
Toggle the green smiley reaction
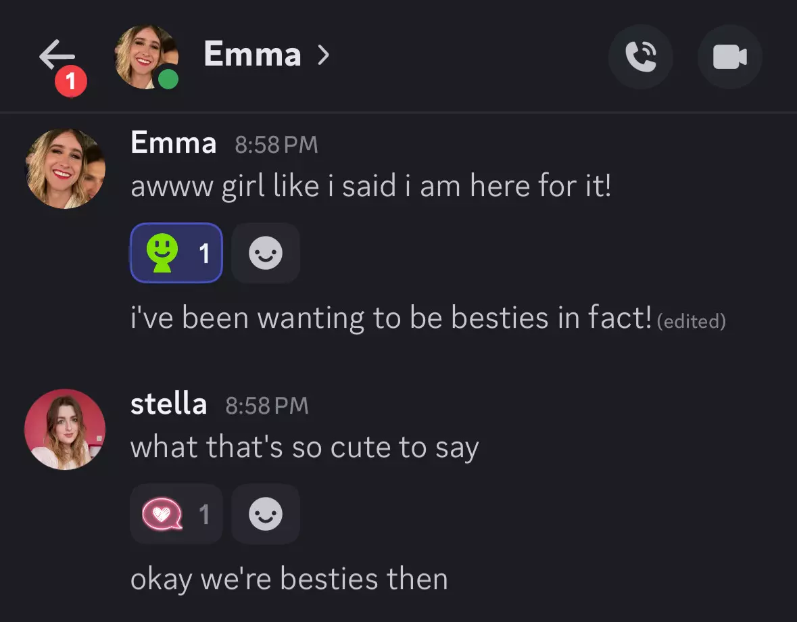[176, 253]
